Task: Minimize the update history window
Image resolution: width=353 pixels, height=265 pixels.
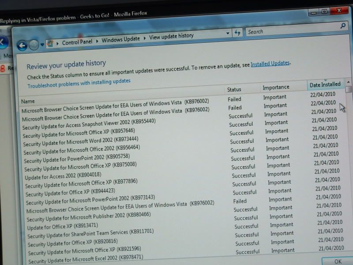Action: point(313,13)
